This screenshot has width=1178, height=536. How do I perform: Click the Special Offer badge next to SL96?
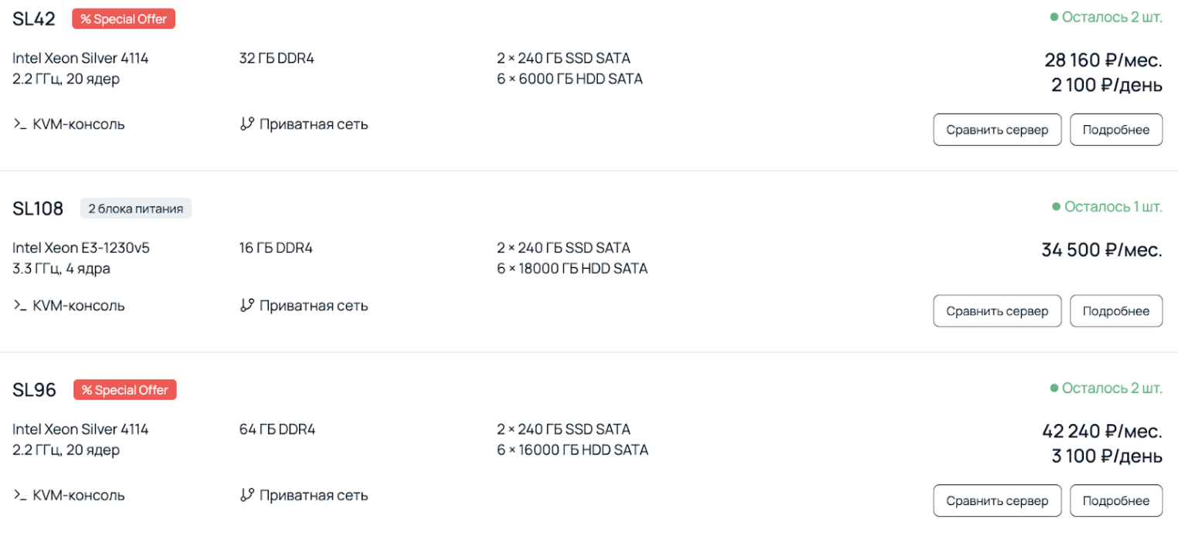[x=125, y=390]
